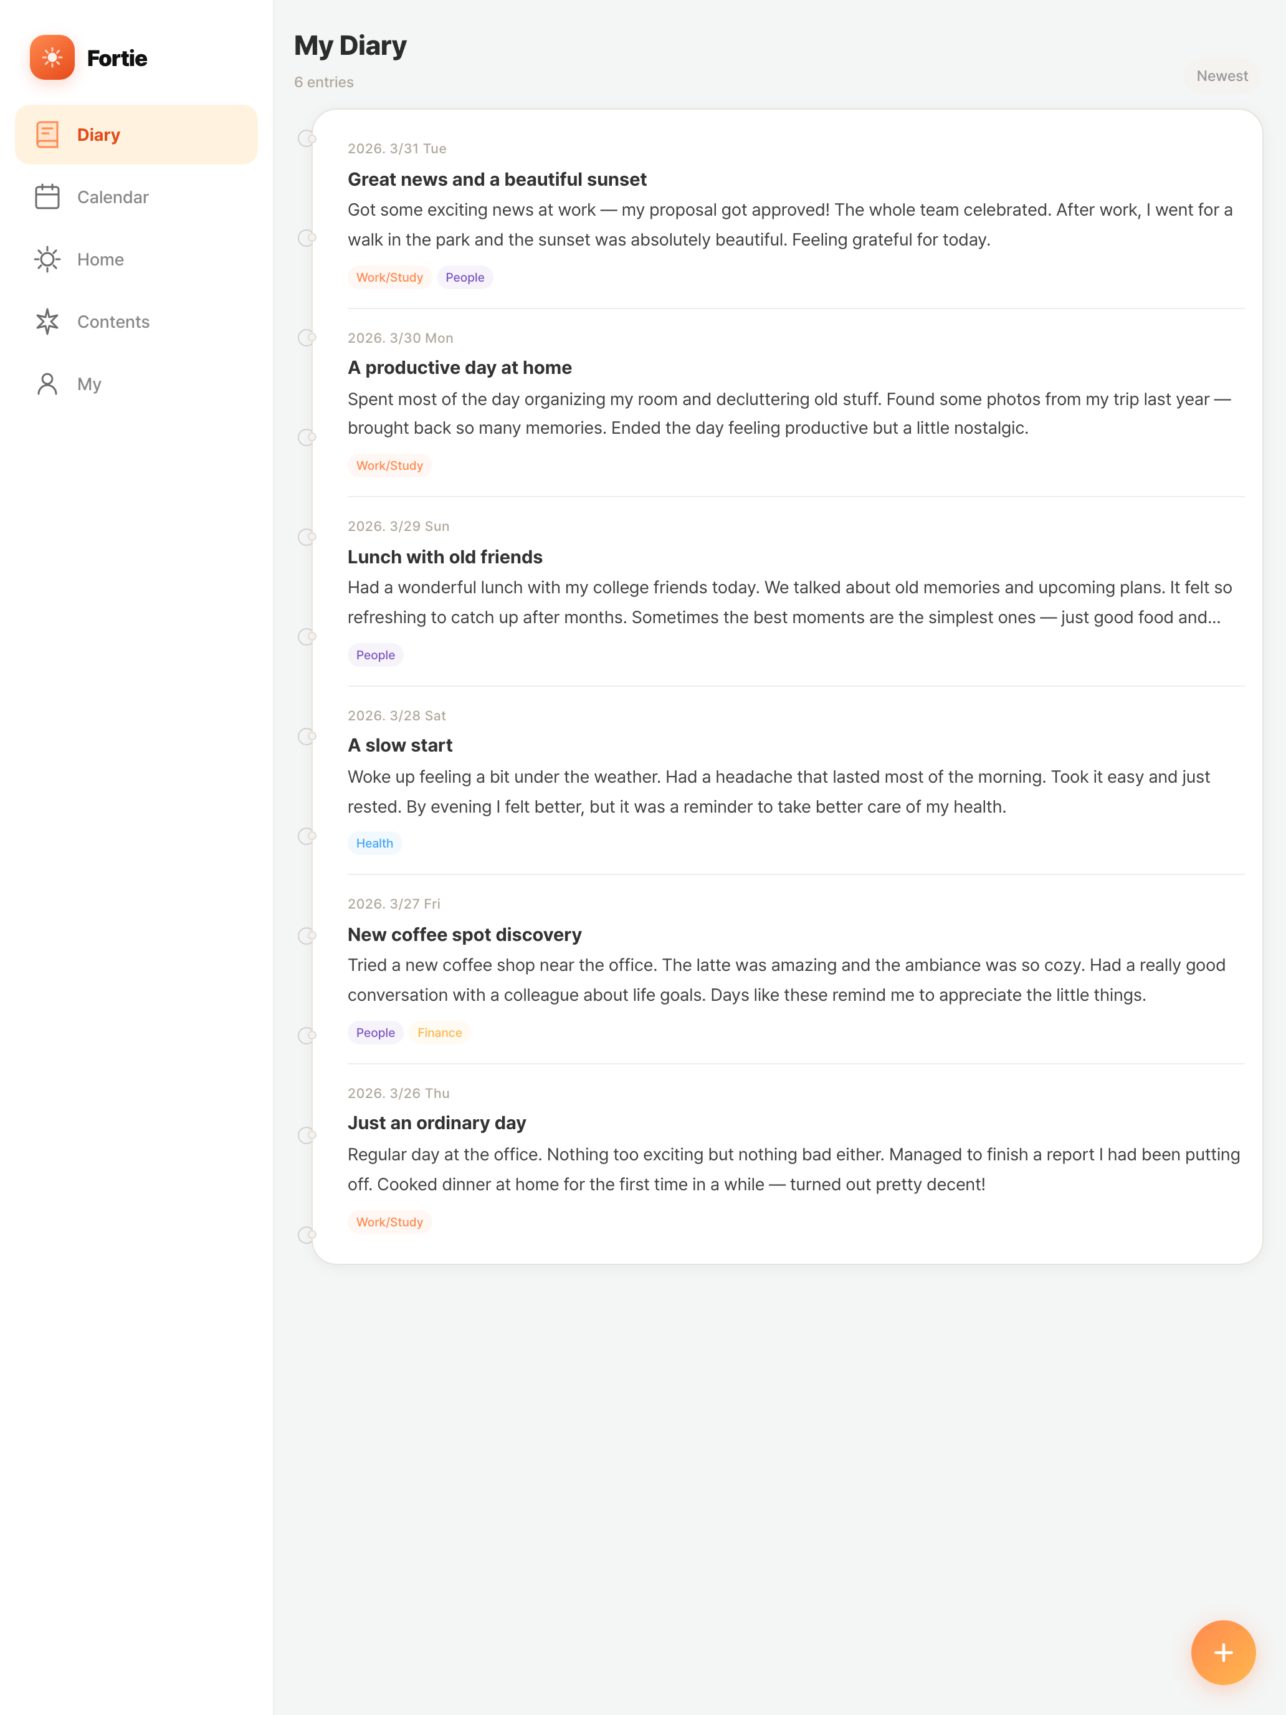Screen dimensions: 1286x1715
Task: Click People tag on 'Lunch with old friends'
Action: (x=375, y=655)
